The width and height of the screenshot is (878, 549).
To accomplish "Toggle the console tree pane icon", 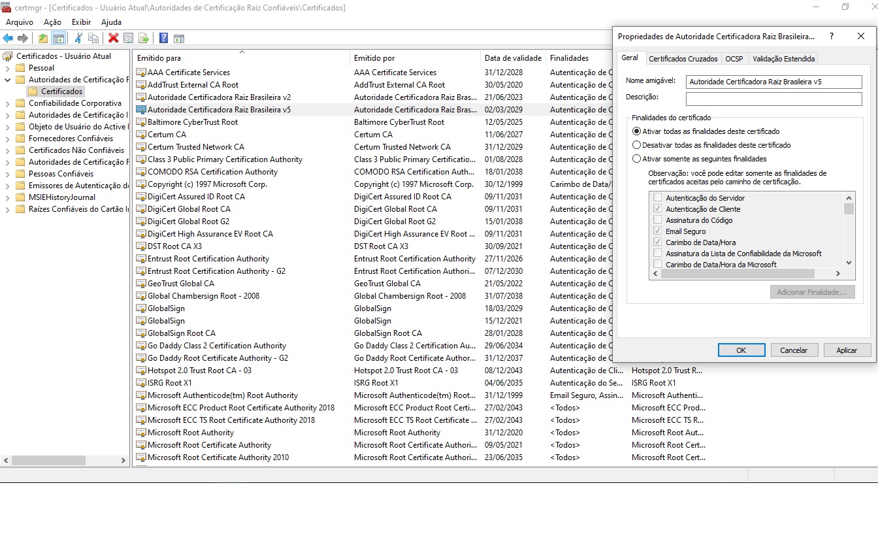I will point(57,37).
